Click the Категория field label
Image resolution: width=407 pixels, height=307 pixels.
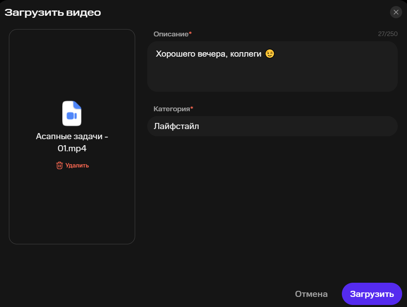click(172, 109)
